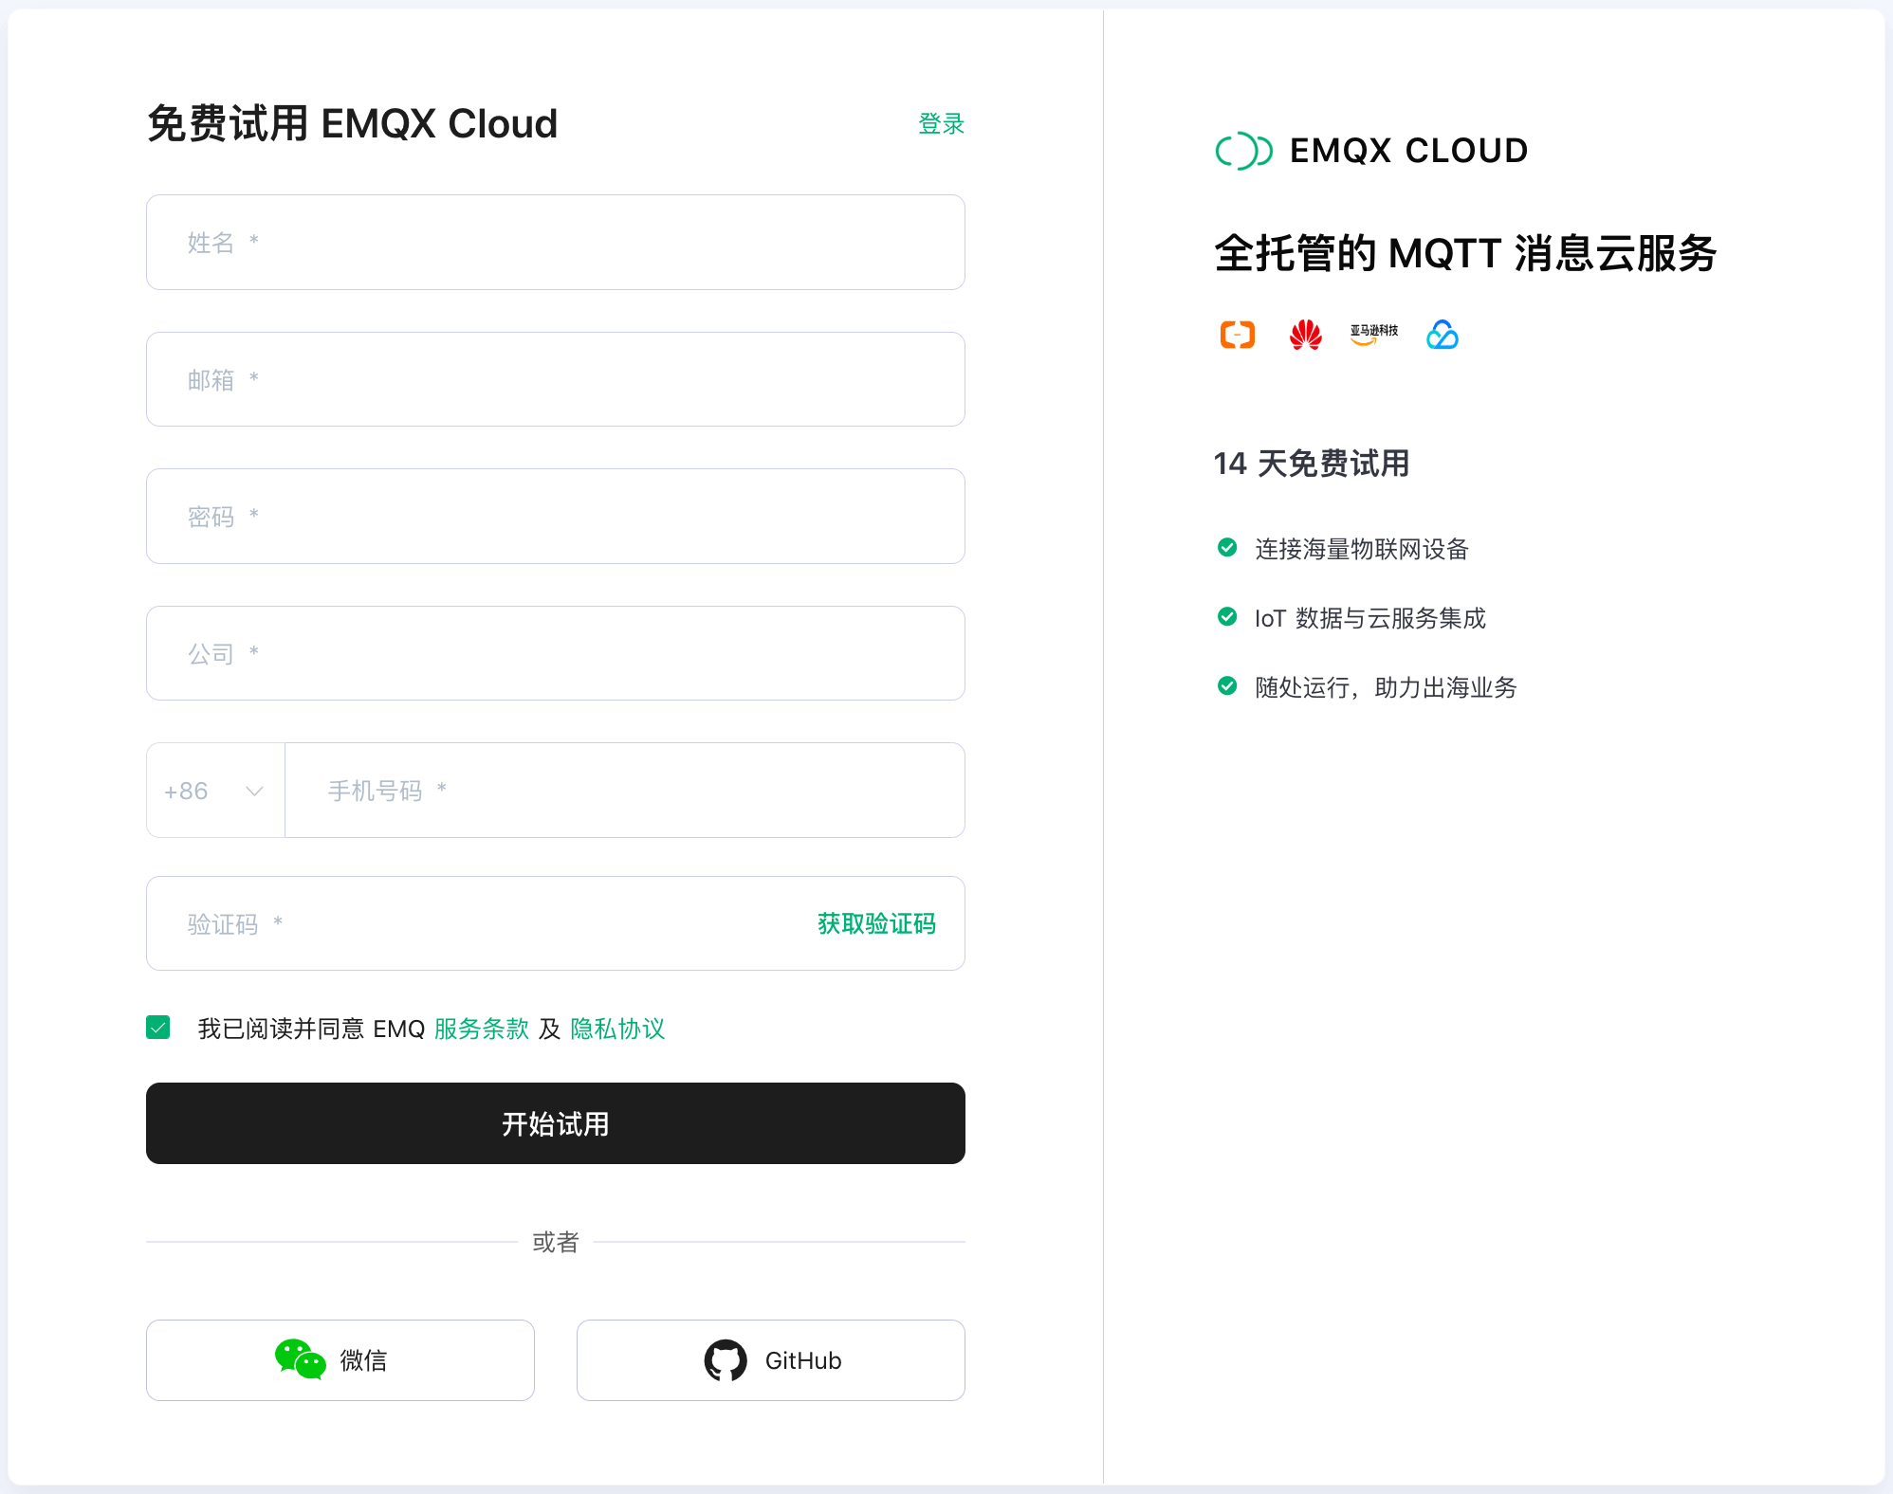Select the 邮箱 email input field
This screenshot has width=1893, height=1494.
click(x=555, y=379)
